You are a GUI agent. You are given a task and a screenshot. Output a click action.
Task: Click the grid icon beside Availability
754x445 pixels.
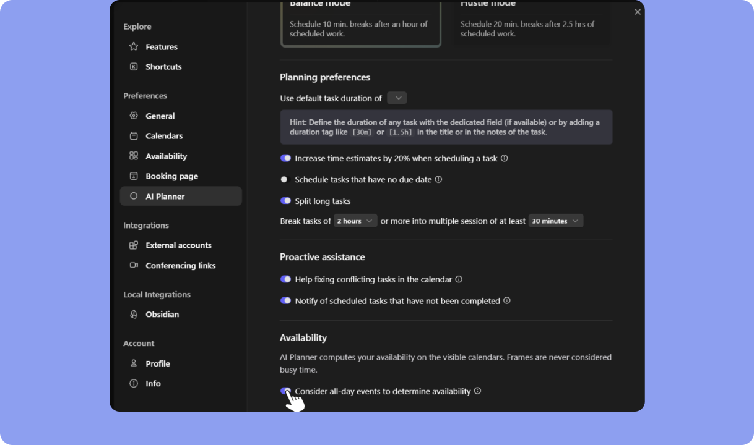click(134, 156)
